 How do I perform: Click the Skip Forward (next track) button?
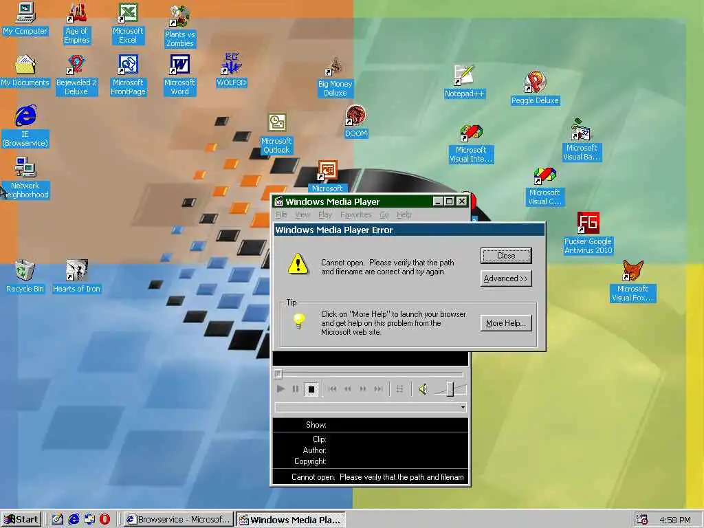point(379,389)
